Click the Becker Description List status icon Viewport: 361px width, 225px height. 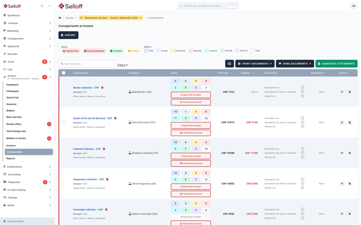coord(303,87)
